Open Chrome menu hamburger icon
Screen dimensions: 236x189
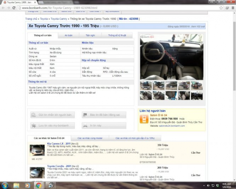click(233, 8)
